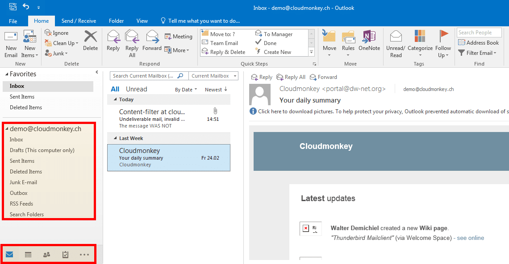Run the Team Email quick step
Viewport: 509px width, 264px height.
pyautogui.click(x=220, y=43)
